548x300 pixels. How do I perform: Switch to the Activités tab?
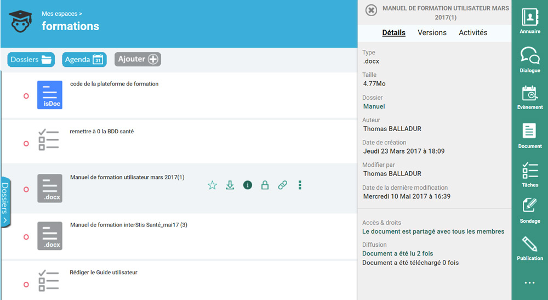click(x=473, y=33)
